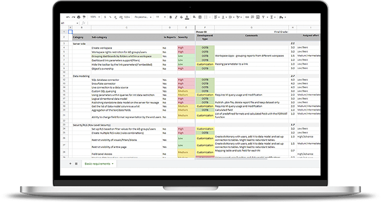Format as percent
Viewport: 381px width, 202px height.
pyautogui.click(x=110, y=17)
